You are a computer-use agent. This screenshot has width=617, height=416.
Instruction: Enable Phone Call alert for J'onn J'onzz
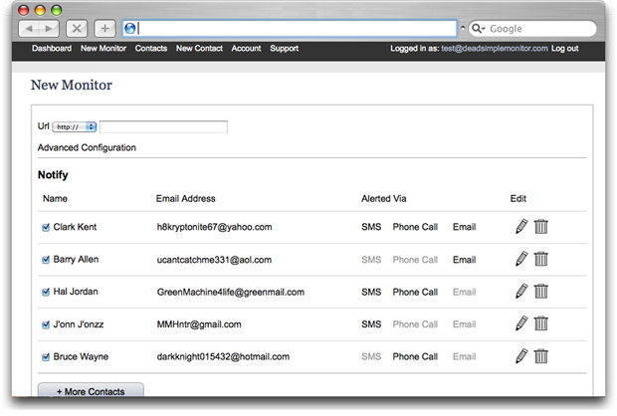tap(415, 324)
